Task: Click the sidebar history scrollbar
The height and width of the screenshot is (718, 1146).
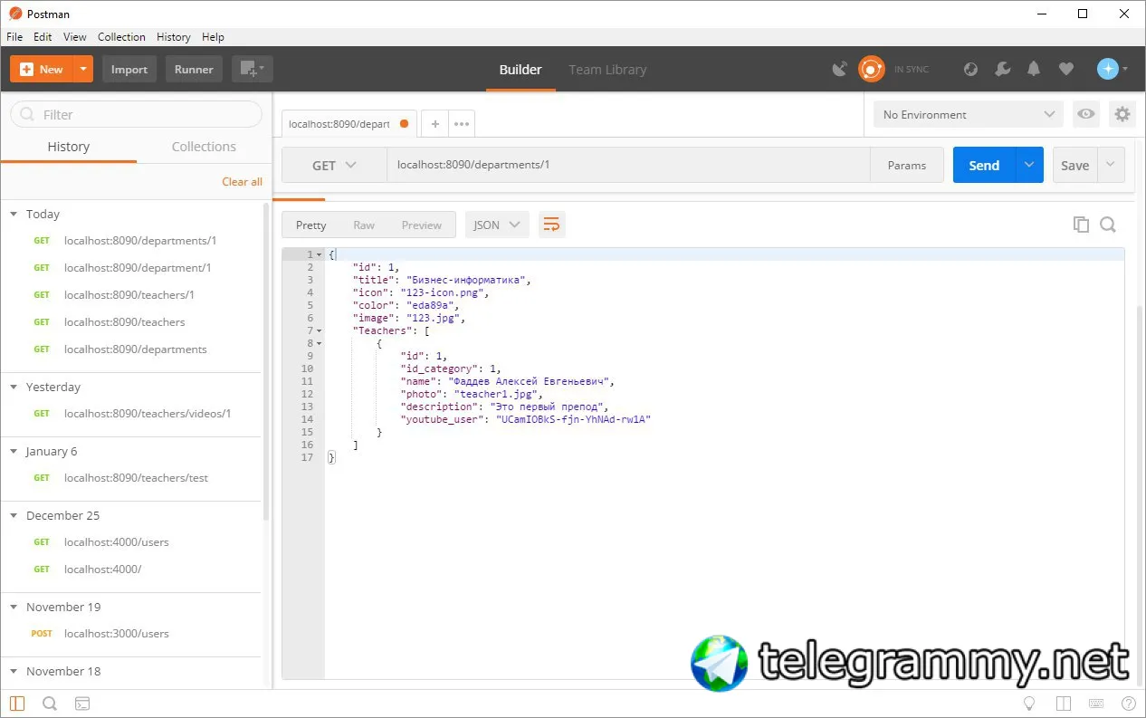Action: (266, 362)
